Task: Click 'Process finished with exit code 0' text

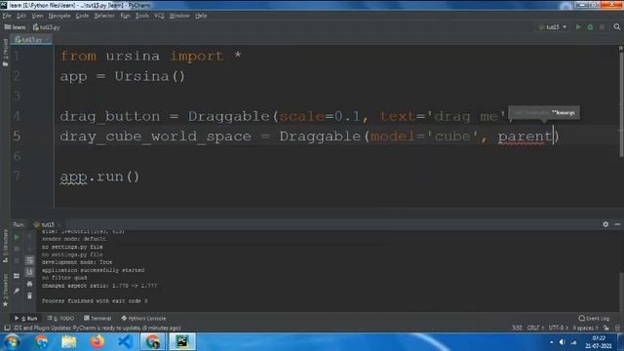Action: [95, 301]
